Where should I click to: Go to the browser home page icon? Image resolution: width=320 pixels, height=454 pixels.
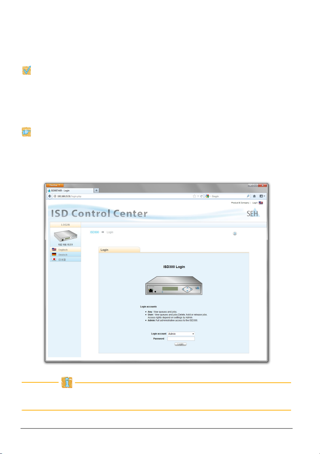(255, 196)
